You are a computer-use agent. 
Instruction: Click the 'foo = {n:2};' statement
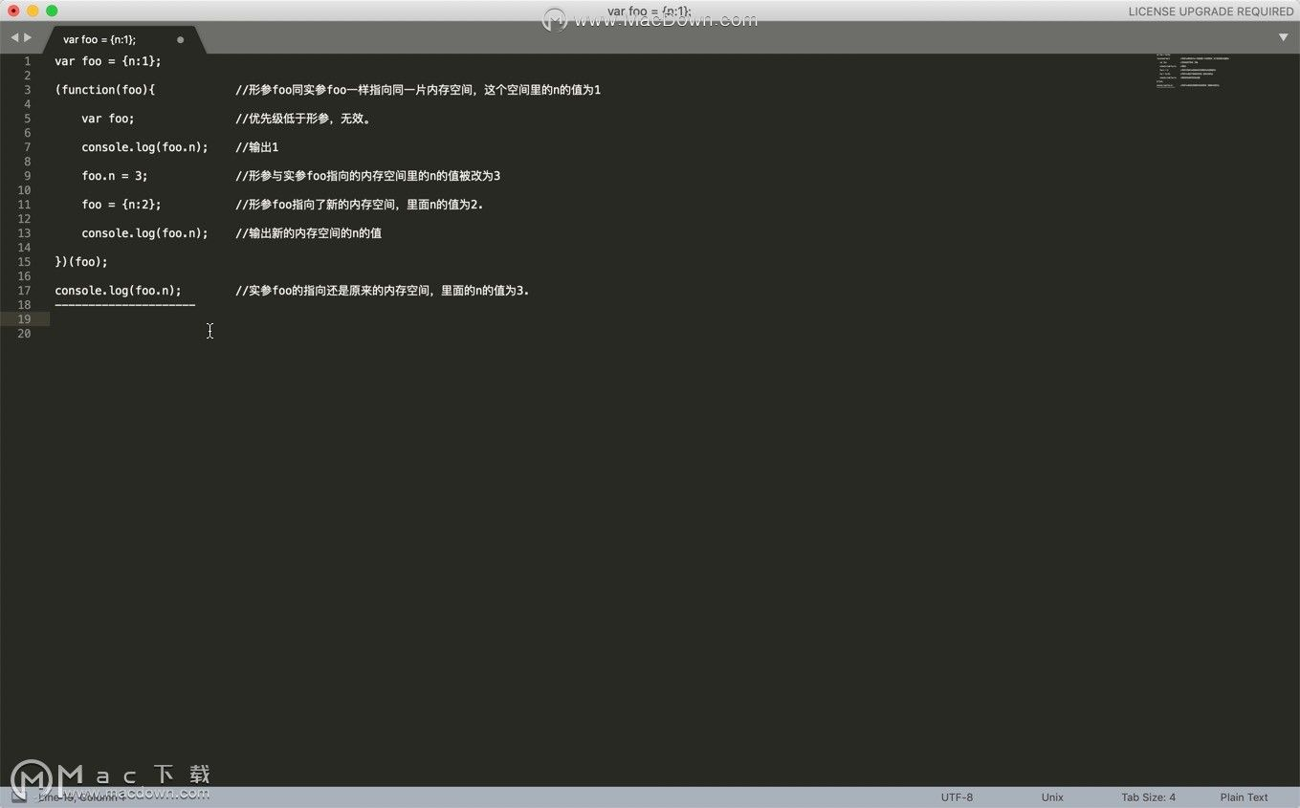tap(121, 205)
